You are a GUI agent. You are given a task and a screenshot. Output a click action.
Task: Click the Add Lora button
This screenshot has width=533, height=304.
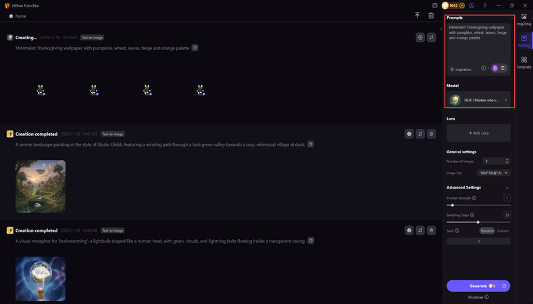478,133
